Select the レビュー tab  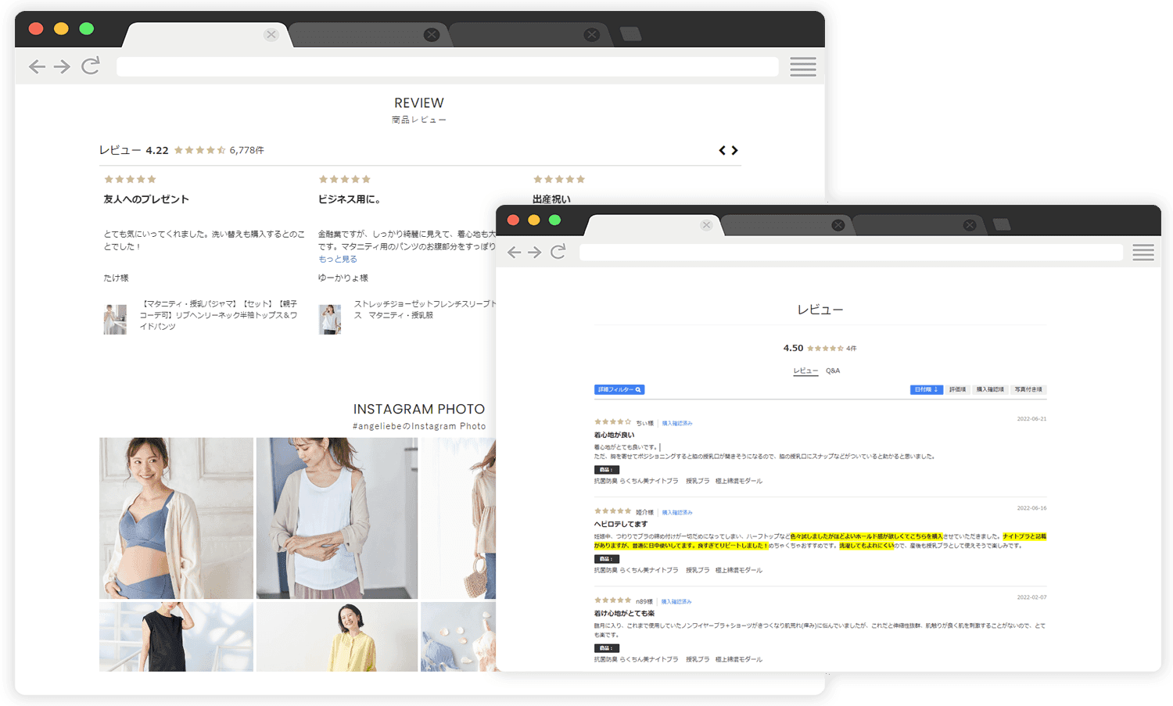click(805, 371)
